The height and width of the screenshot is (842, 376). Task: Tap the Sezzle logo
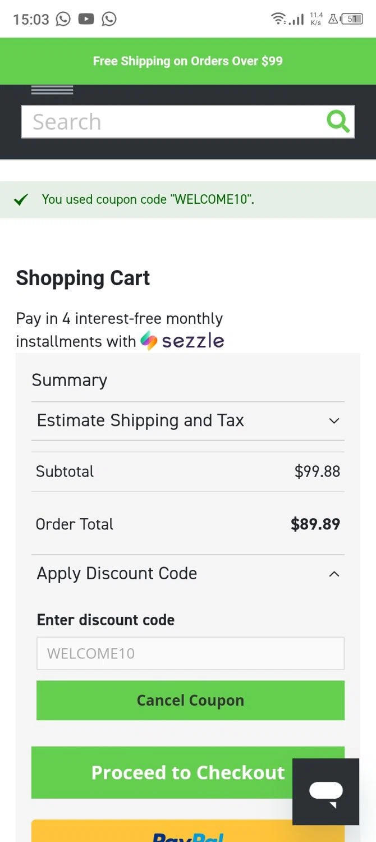[x=182, y=341]
